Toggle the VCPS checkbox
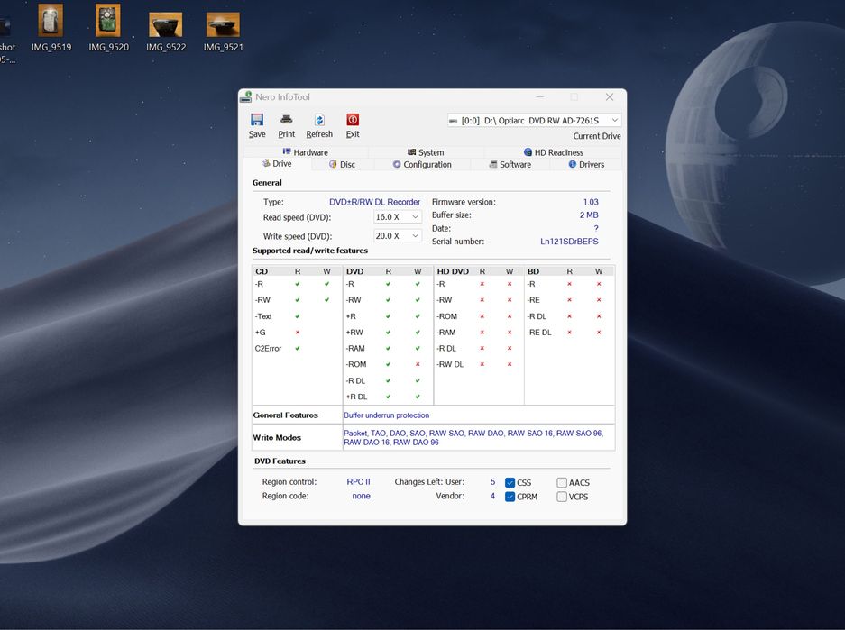This screenshot has width=845, height=630. pos(562,497)
